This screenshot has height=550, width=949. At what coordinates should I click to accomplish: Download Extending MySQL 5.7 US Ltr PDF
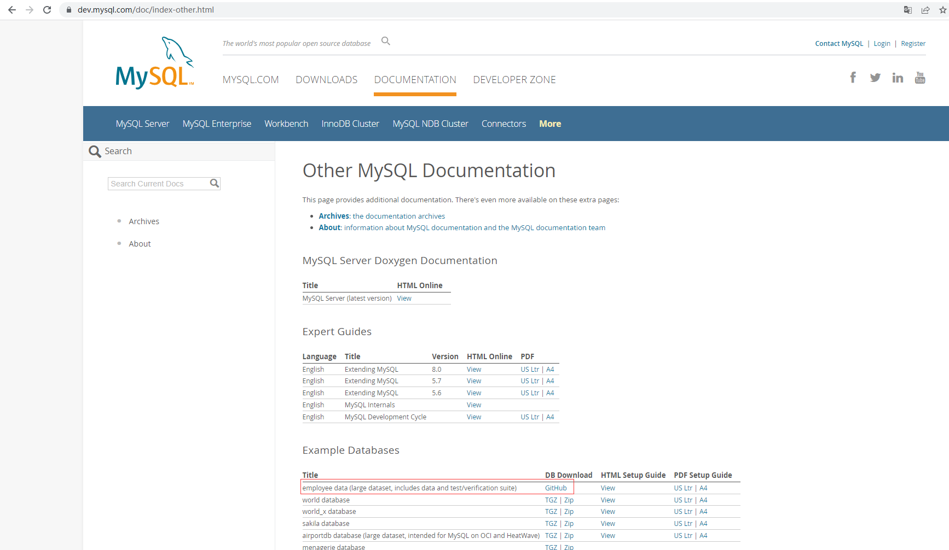[x=530, y=381]
